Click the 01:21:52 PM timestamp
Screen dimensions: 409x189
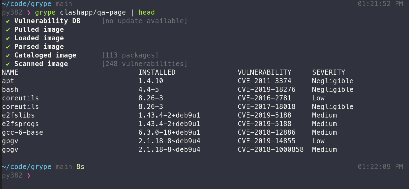[x=380, y=4]
